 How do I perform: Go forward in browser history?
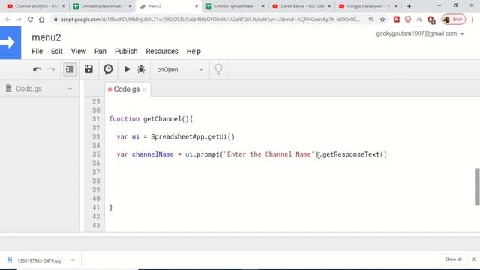tap(19, 19)
